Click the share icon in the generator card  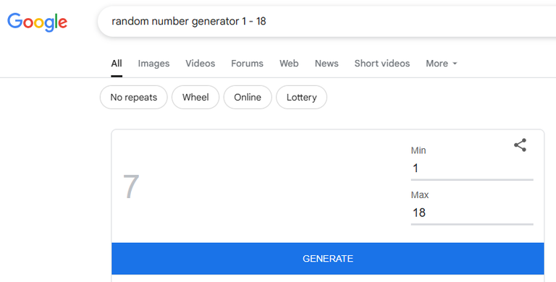pyautogui.click(x=520, y=145)
